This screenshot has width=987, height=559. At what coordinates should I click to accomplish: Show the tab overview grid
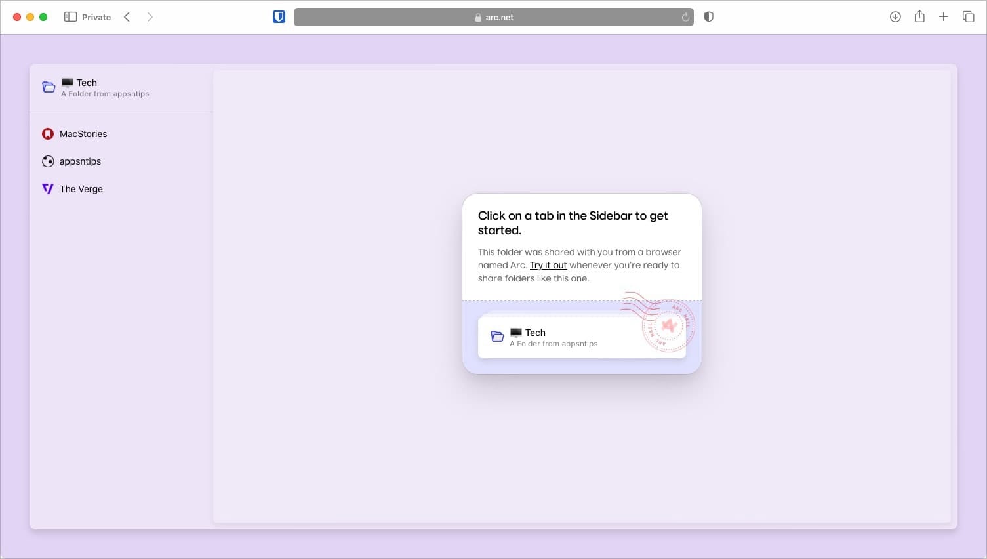click(969, 16)
